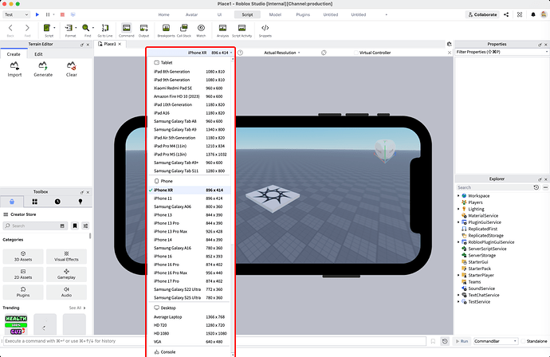
Task: Choose HD 1080 desktop resolution
Action: 190,334
